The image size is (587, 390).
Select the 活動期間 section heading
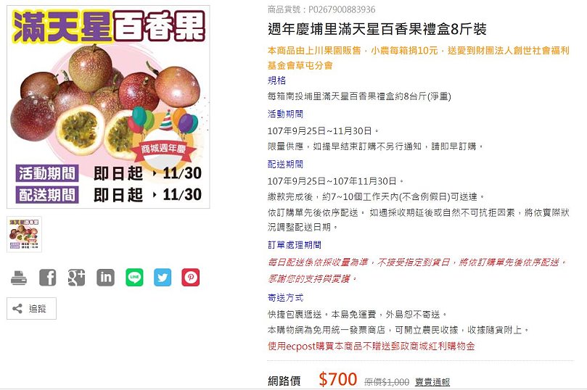285,114
